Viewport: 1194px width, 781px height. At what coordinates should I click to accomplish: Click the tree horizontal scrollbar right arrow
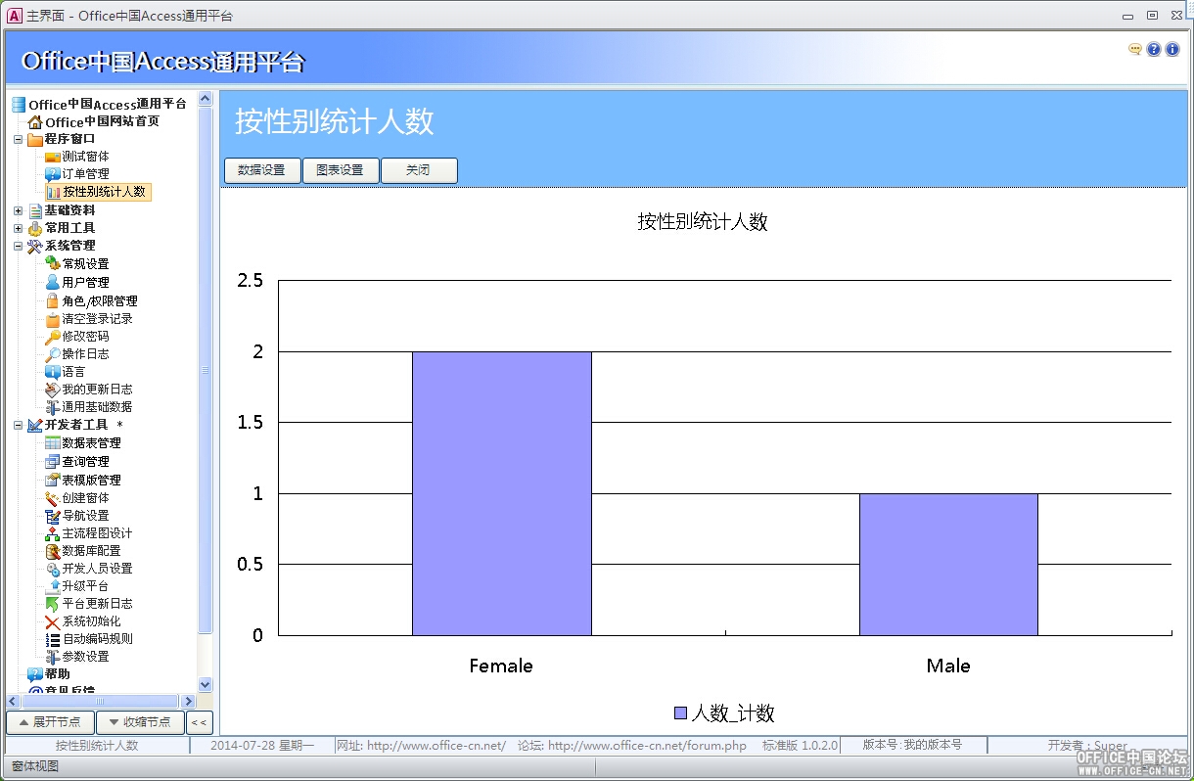click(x=187, y=701)
